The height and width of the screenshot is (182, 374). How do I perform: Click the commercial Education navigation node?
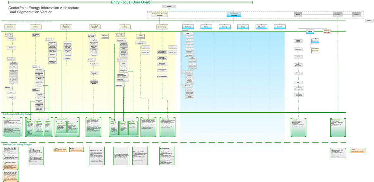[261, 27]
